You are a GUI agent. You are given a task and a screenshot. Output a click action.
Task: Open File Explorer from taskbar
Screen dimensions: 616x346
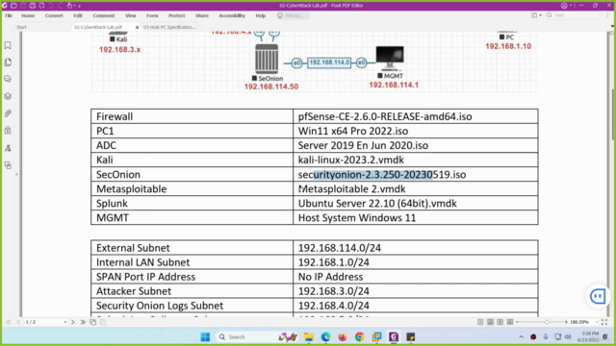(309, 337)
